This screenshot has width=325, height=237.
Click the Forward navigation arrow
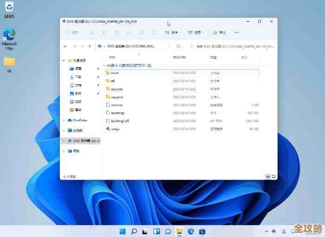(x=74, y=46)
